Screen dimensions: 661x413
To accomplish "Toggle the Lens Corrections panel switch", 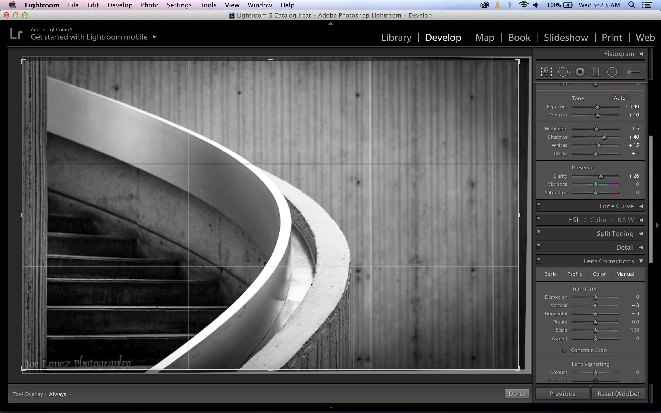I will 538,260.
